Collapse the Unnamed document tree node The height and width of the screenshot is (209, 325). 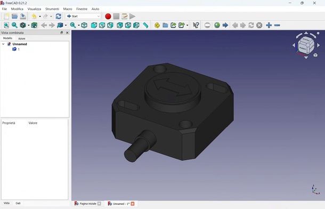(3, 44)
